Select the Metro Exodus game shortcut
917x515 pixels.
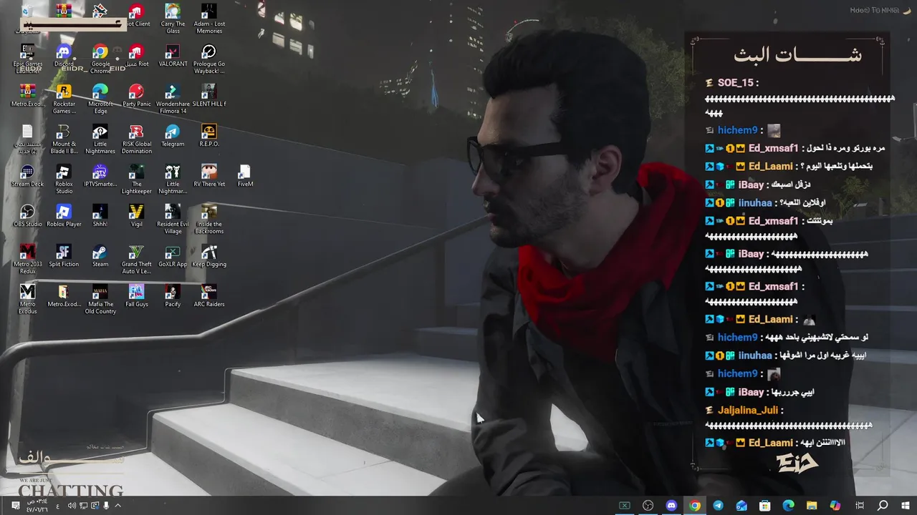27,299
